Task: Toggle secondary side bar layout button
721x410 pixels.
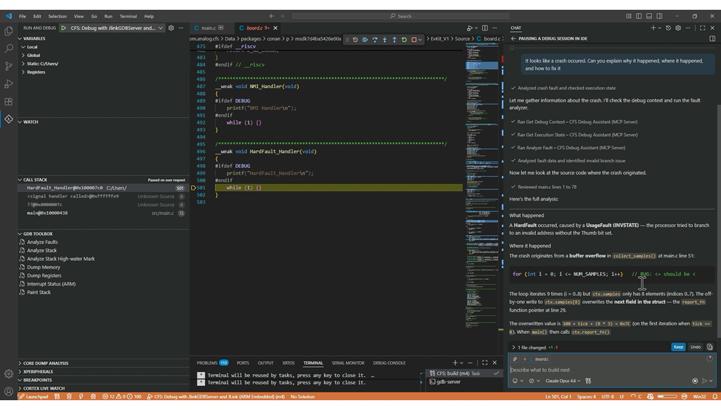Action: click(x=659, y=16)
